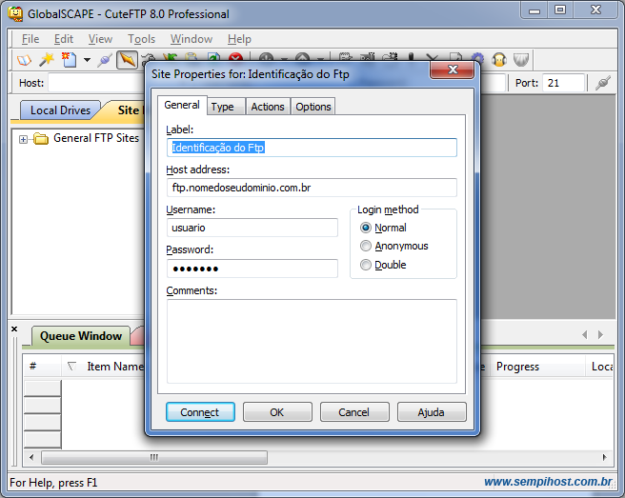Open the Help menu
Screen dimensions: 625x498
point(239,39)
